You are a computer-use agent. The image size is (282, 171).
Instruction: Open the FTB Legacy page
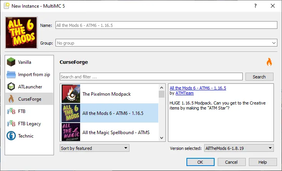click(x=29, y=124)
